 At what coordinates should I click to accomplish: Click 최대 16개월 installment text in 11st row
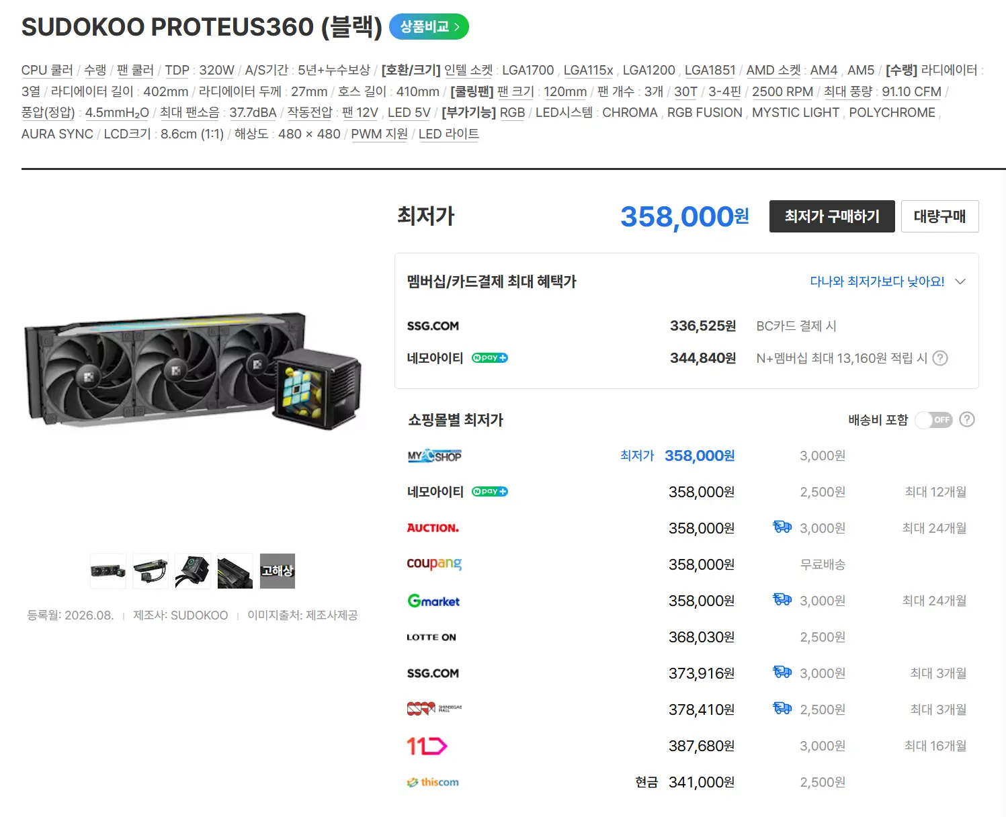[x=935, y=746]
